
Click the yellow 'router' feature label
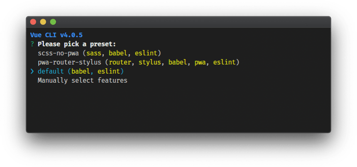(120, 62)
